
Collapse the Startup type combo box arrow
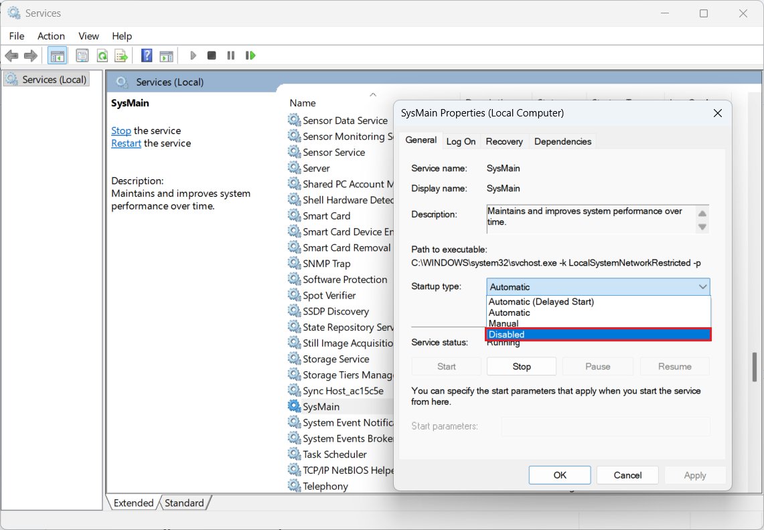[x=702, y=287]
